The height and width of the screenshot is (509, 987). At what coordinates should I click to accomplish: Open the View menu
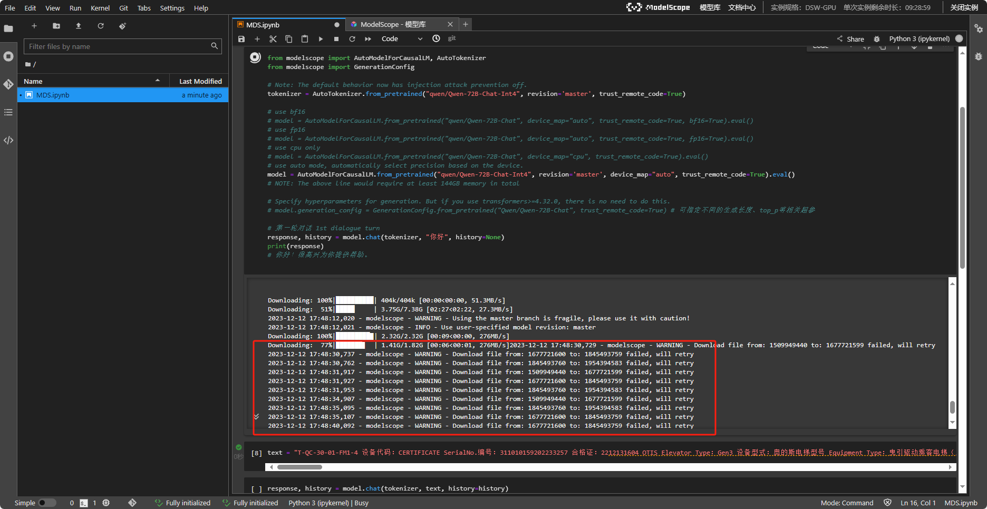tap(53, 8)
